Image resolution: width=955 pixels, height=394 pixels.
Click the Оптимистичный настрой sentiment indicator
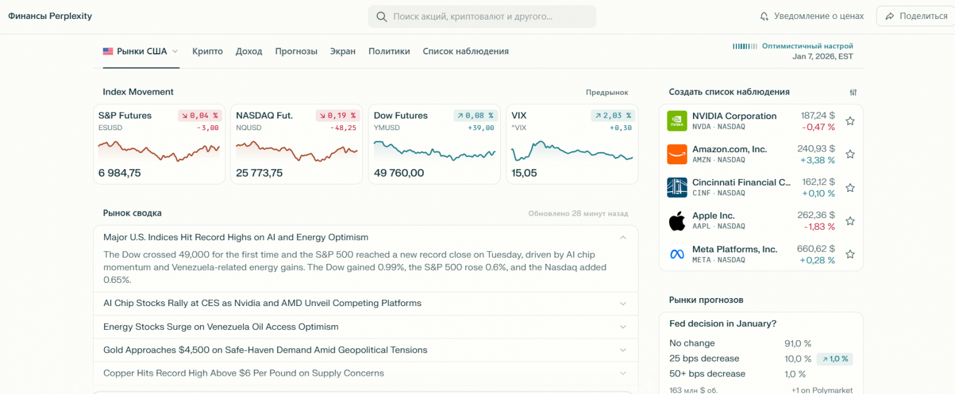(x=807, y=46)
